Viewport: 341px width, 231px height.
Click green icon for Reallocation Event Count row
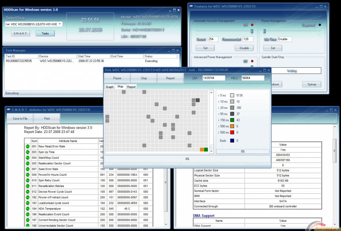point(27,214)
